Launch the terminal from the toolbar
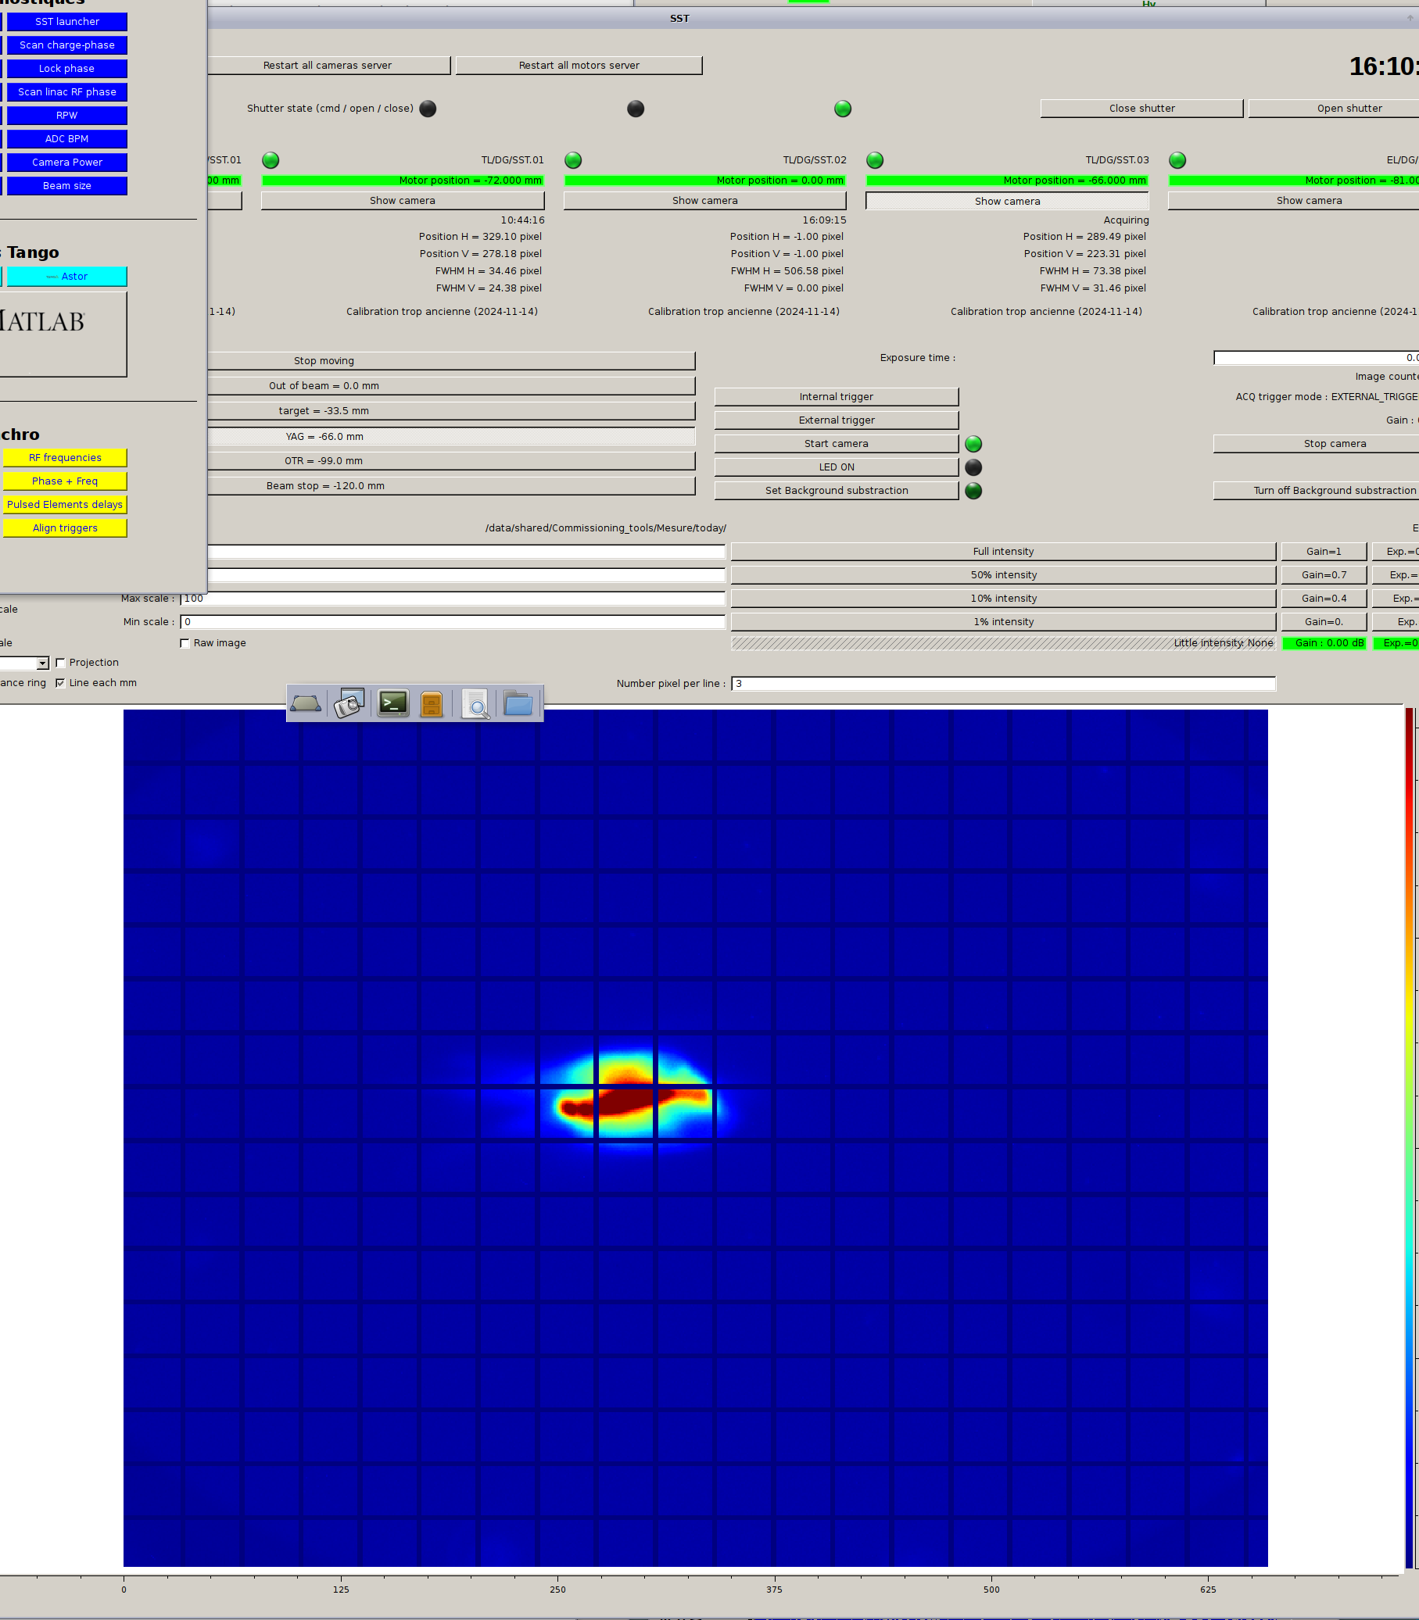This screenshot has height=1620, width=1419. tap(393, 703)
